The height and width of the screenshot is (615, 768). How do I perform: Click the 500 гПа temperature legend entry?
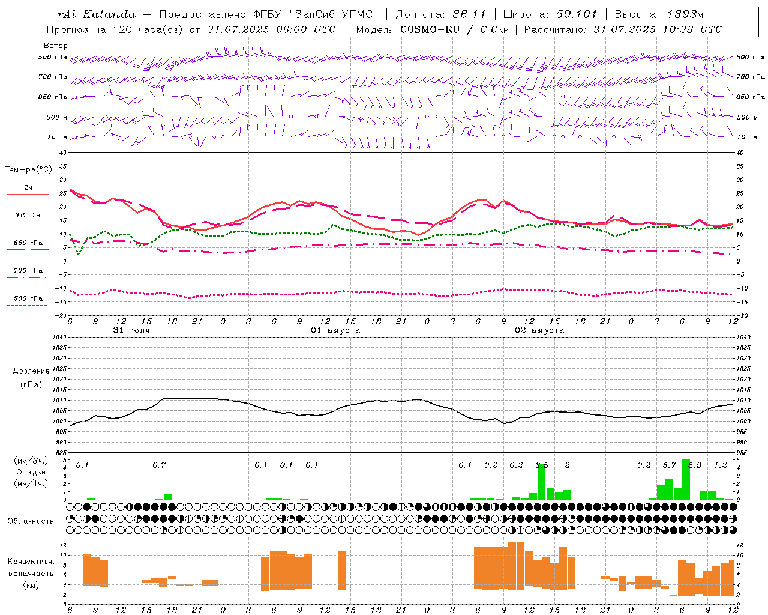click(x=28, y=298)
